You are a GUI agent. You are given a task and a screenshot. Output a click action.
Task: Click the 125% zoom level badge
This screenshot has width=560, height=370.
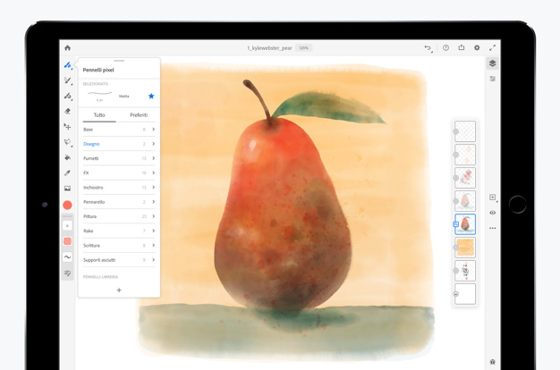[x=304, y=47]
